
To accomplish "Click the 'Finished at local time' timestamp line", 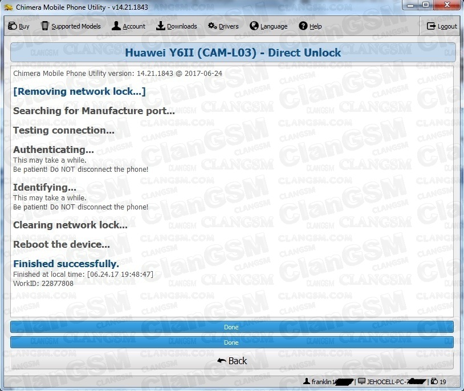I will [x=83, y=275].
